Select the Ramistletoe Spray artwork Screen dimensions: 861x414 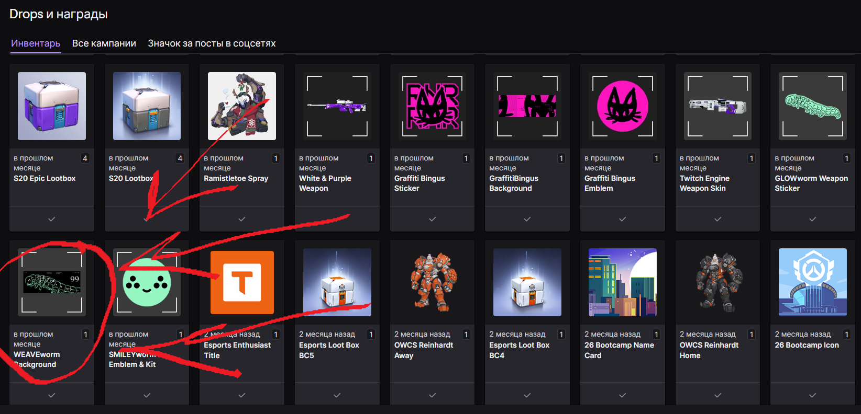tap(242, 106)
